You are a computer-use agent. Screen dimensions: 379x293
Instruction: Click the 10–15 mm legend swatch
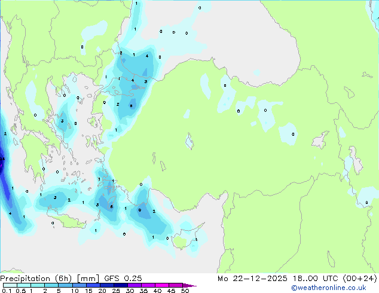click(x=79, y=285)
